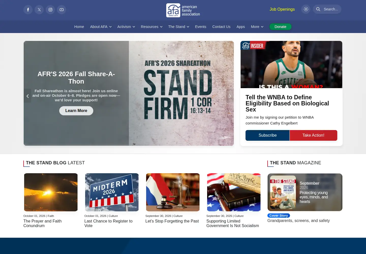Open the WNBA petition player image
Viewport: 366px width, 254px height.
click(291, 65)
